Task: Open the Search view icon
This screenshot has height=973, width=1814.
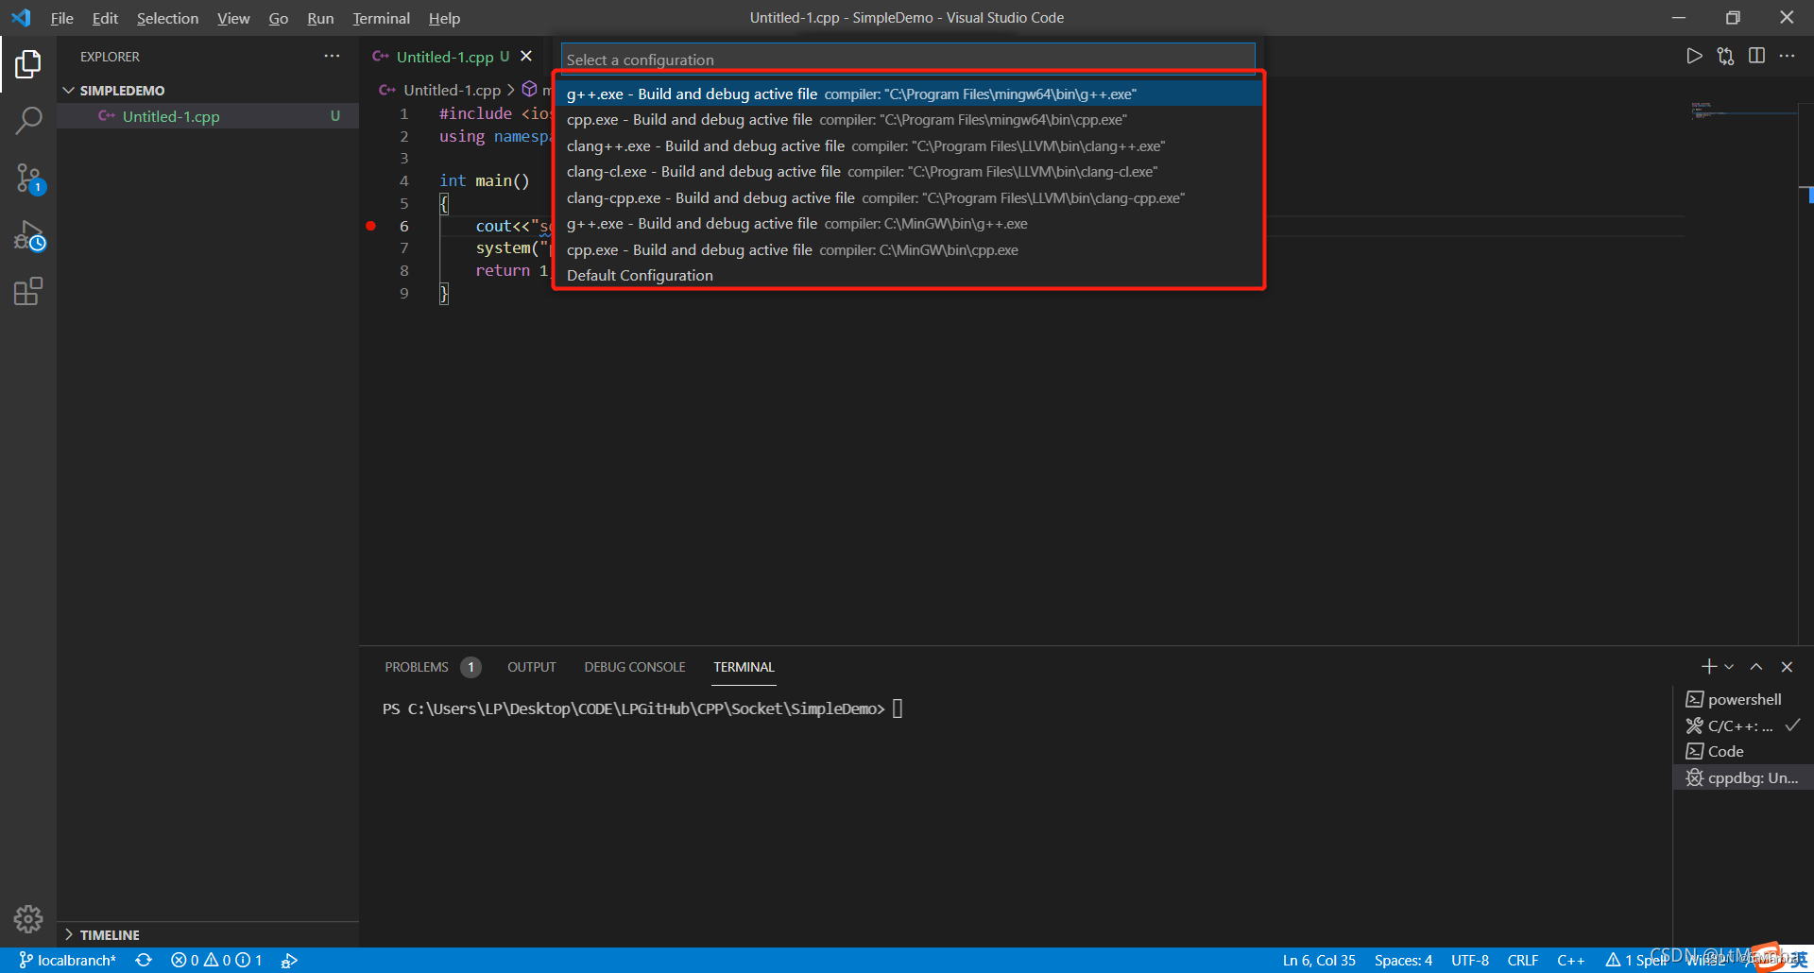Action: pyautogui.click(x=28, y=120)
